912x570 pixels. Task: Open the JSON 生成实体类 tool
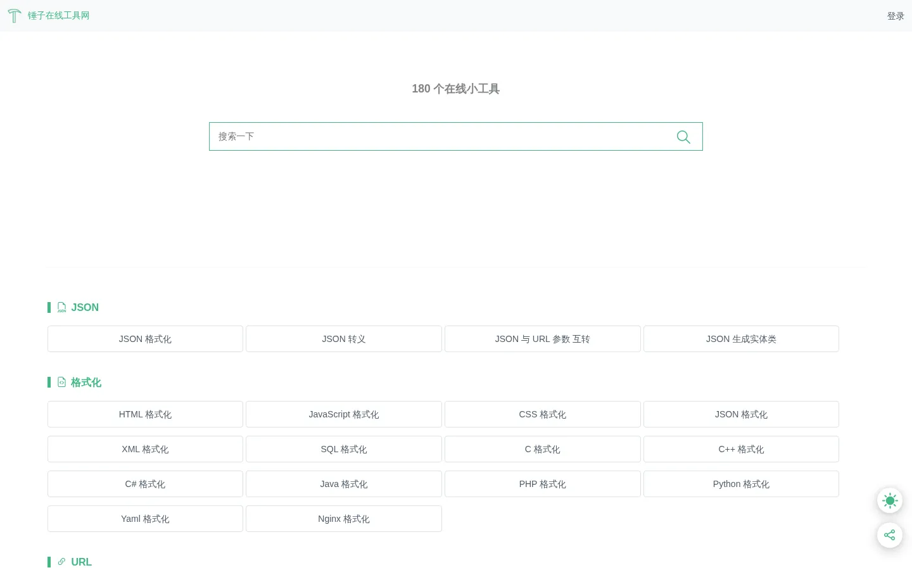pyautogui.click(x=741, y=339)
